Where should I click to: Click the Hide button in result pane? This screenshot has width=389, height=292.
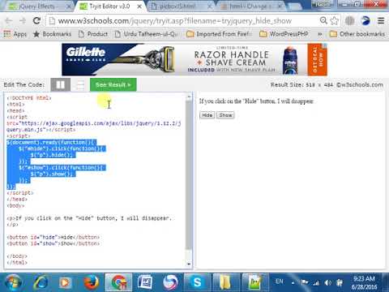pyautogui.click(x=207, y=115)
